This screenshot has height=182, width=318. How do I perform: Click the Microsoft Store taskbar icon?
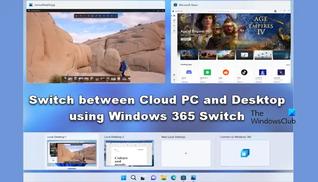[x=184, y=178]
